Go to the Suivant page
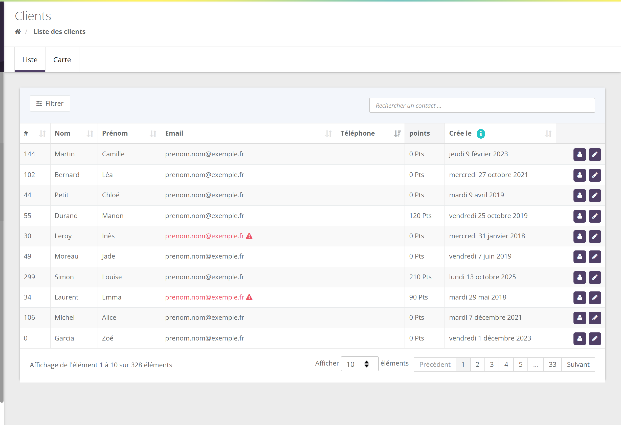Screen dimensions: 621x425 [x=578, y=364]
